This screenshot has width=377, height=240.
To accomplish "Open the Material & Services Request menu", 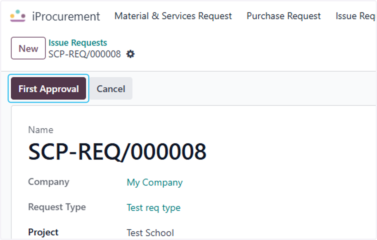I will [173, 16].
